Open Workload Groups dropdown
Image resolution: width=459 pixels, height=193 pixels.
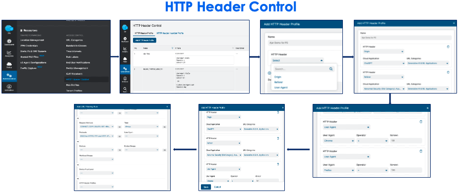(x=96, y=159)
